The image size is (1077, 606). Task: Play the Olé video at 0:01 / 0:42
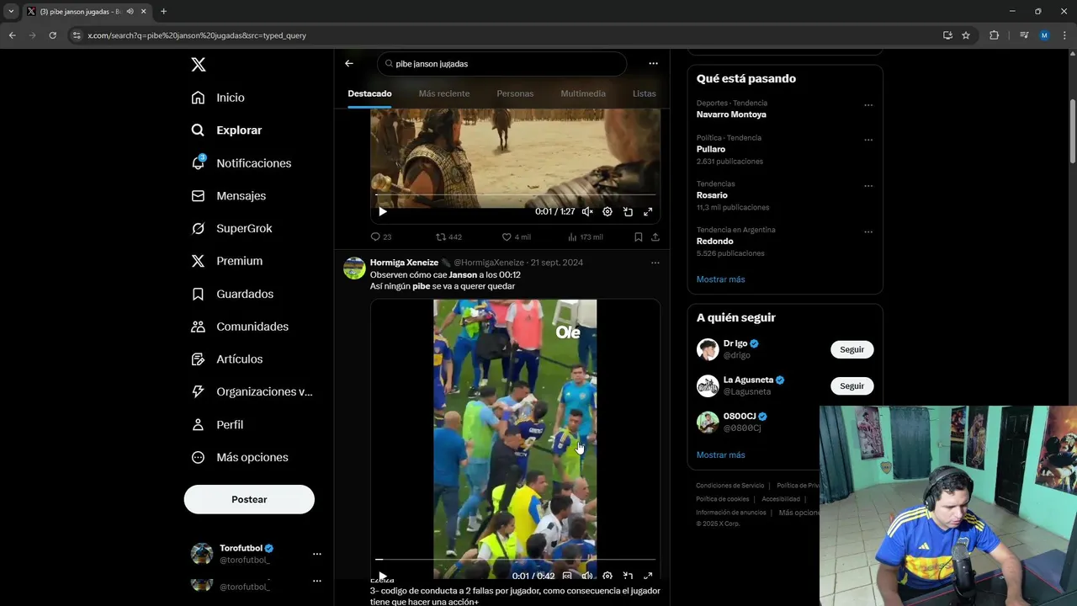tap(383, 576)
